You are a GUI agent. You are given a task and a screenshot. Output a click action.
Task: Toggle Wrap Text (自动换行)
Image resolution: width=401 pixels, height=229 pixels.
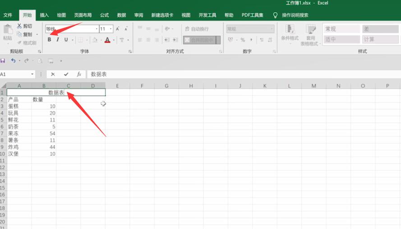pos(197,29)
